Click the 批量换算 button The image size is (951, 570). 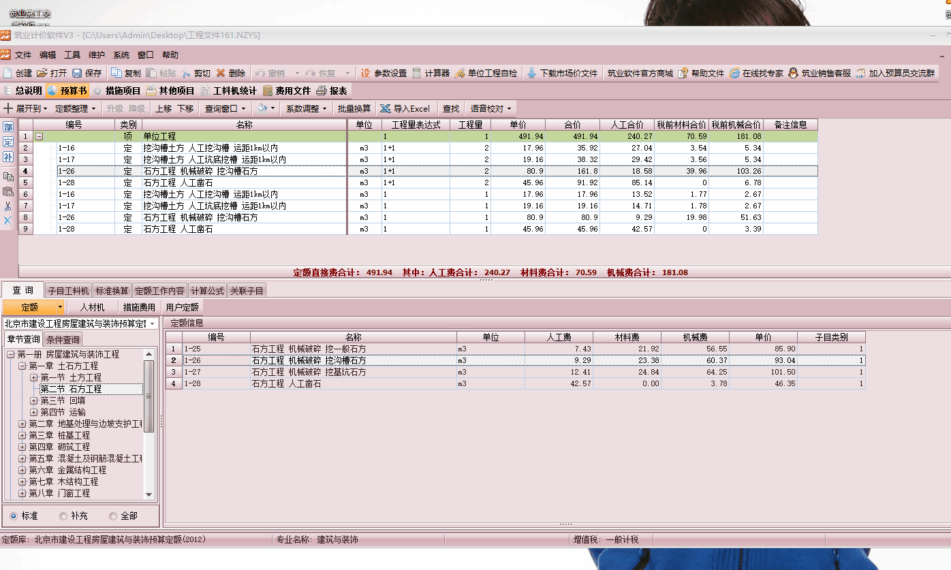click(354, 108)
